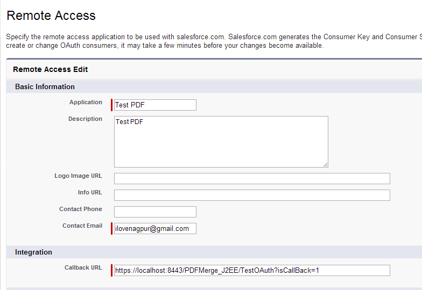
Task: Click the Info URL input field
Action: point(252,195)
